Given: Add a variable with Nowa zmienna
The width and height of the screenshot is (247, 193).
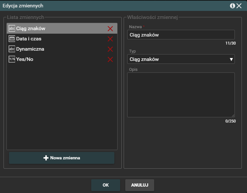Looking at the screenshot, I should (x=62, y=158).
